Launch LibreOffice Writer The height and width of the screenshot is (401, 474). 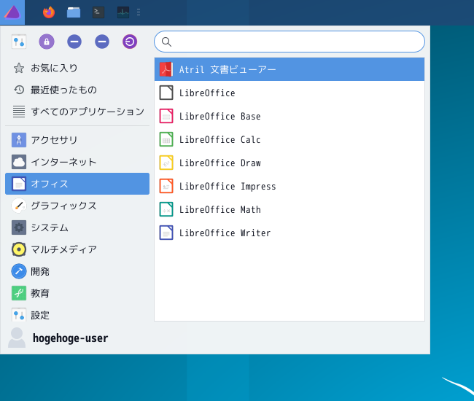point(290,233)
